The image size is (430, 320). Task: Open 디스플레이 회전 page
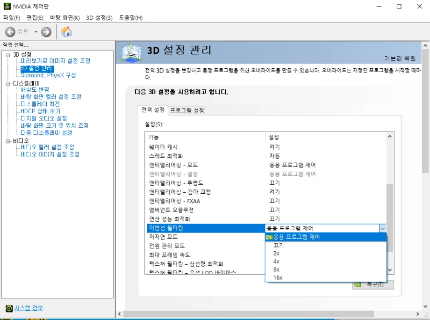(40, 104)
